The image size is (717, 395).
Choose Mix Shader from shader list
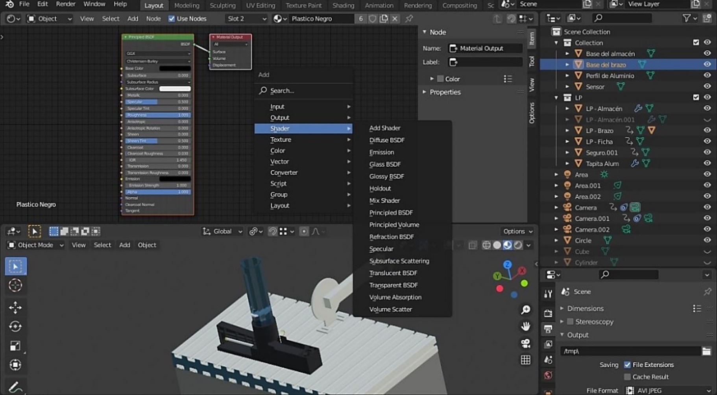click(384, 200)
